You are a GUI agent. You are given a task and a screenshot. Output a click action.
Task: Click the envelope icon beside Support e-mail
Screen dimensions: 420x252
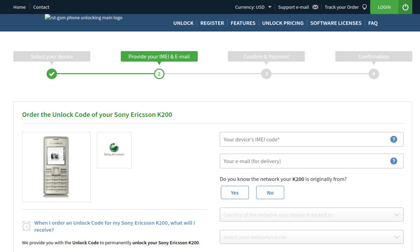point(315,7)
